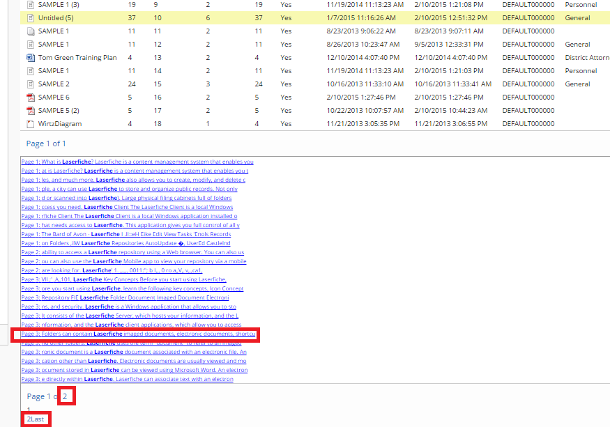
Task: Click General template cell of SAMPLE 2
Action: [577, 84]
